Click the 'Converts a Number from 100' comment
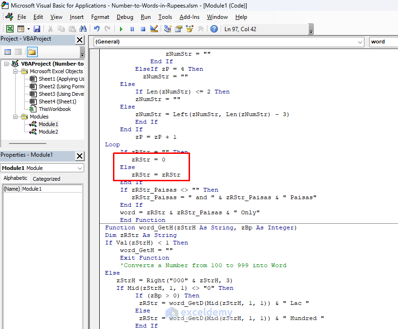The image size is (398, 329). pos(203,265)
